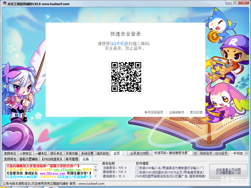Image resolution: width=251 pixels, height=188 pixels.
Task: Click the 快速安全登录 heading
Action: click(126, 34)
